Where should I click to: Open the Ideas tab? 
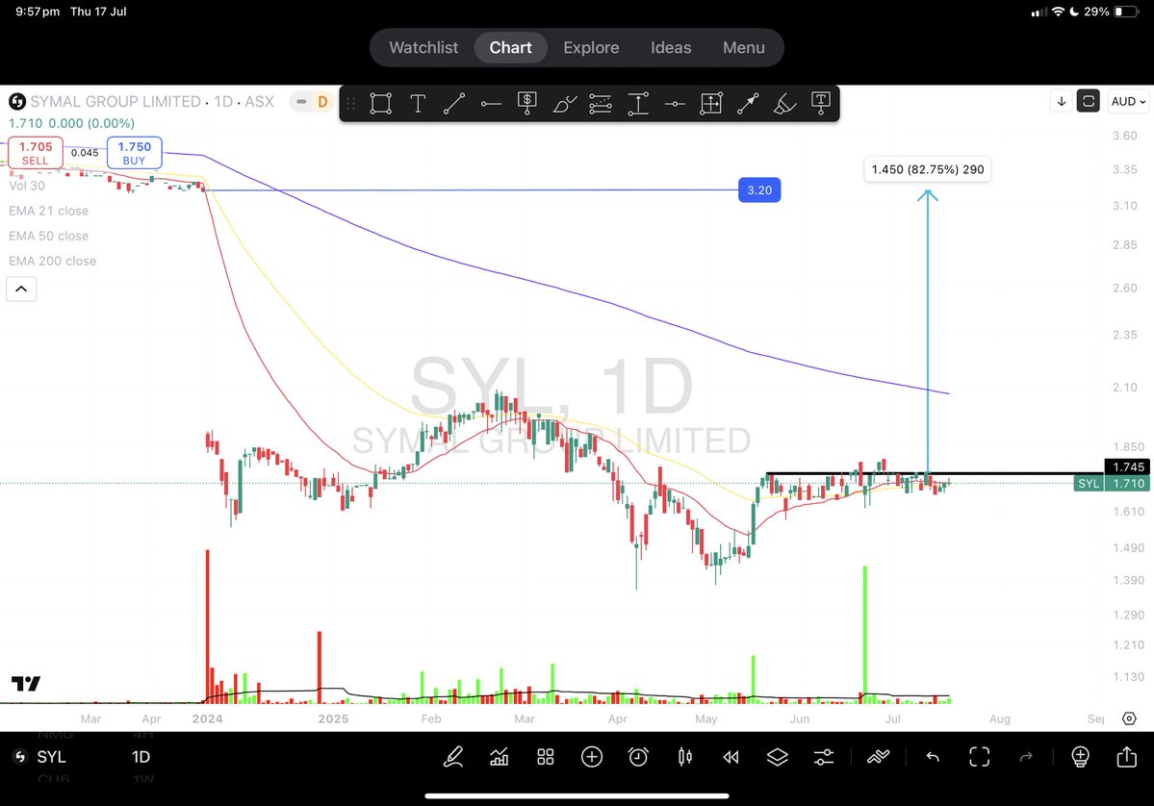click(671, 48)
